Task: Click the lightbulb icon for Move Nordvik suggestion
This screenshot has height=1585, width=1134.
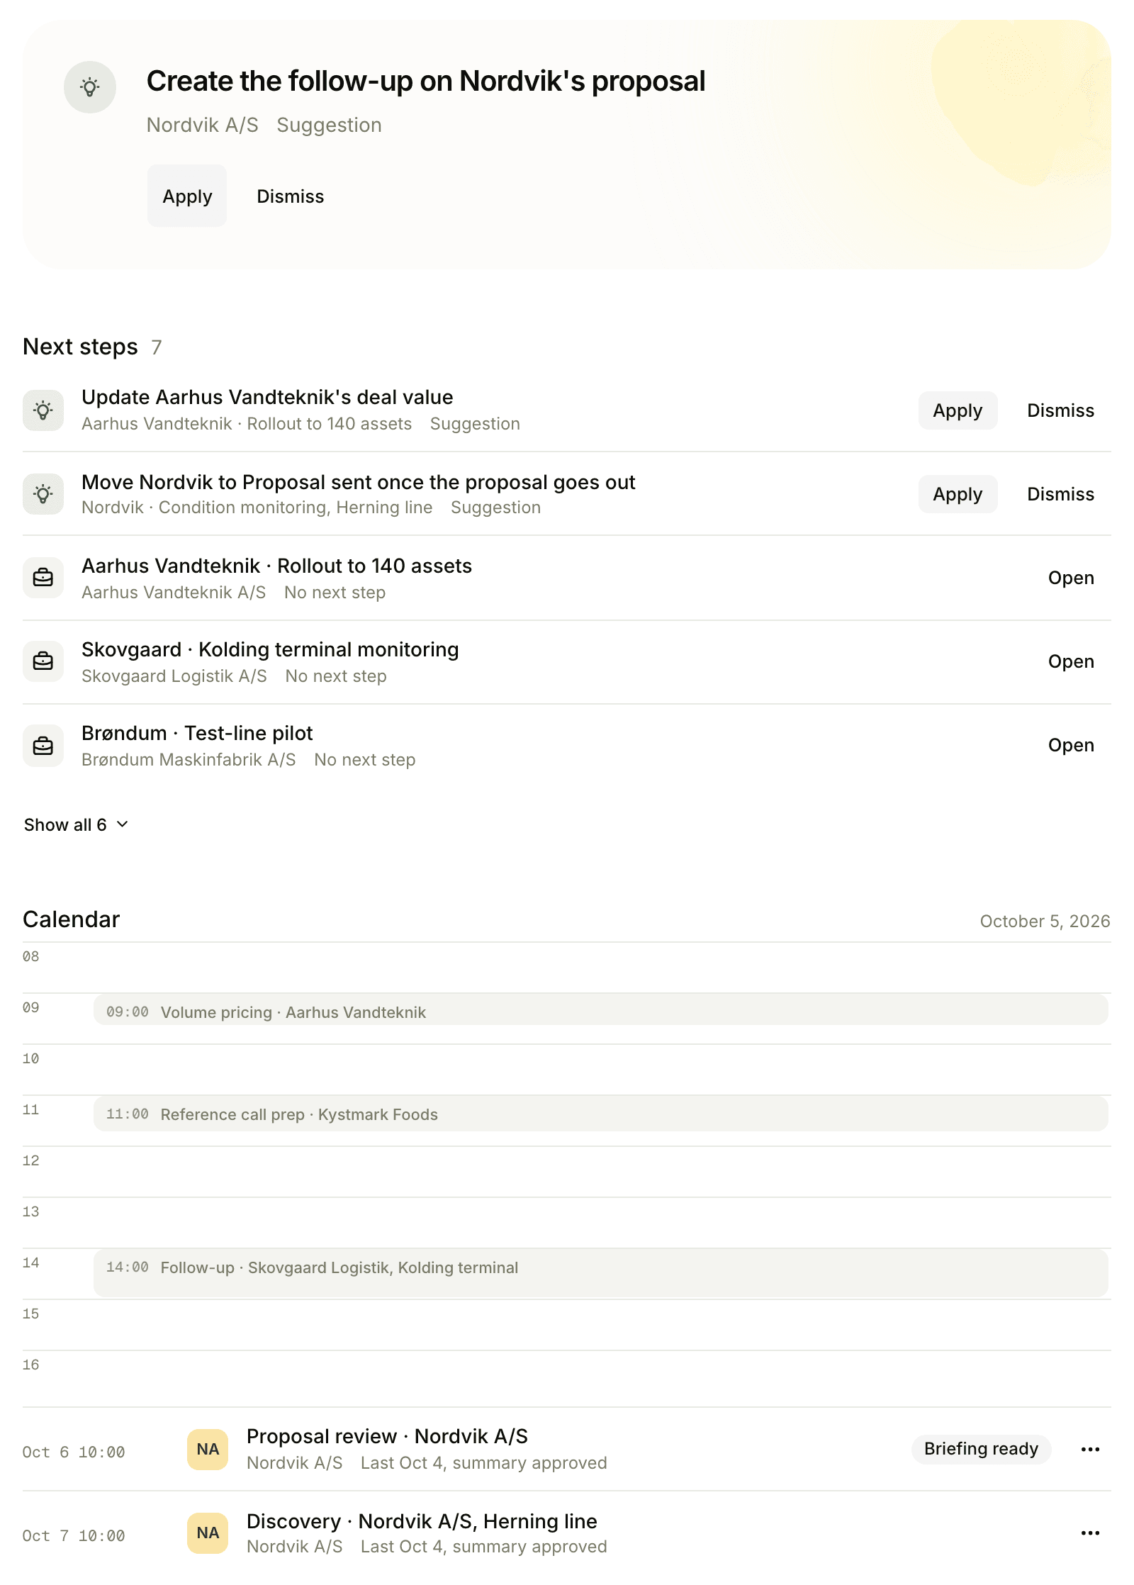Action: (x=43, y=494)
